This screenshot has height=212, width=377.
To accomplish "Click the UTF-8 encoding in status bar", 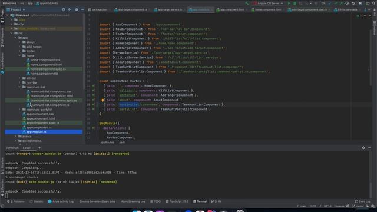I will pyautogui.click(x=328, y=206).
